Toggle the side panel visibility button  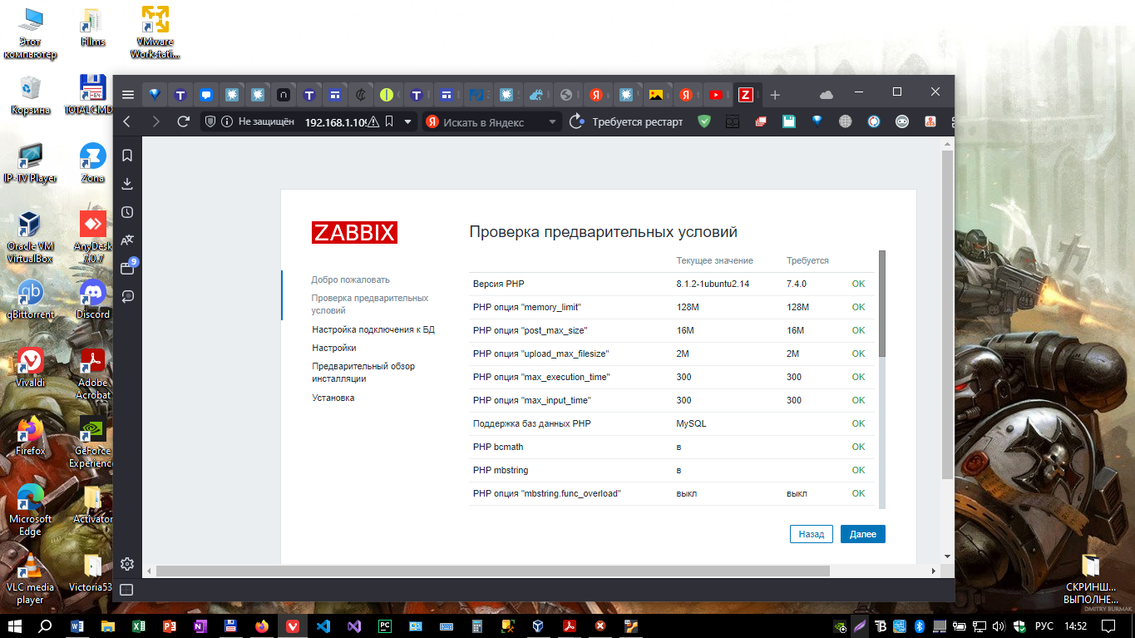pyautogui.click(x=126, y=590)
